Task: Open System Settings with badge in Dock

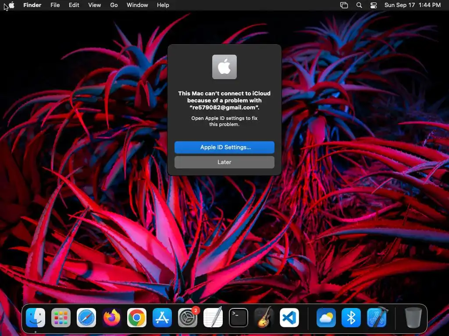Action: click(x=188, y=318)
